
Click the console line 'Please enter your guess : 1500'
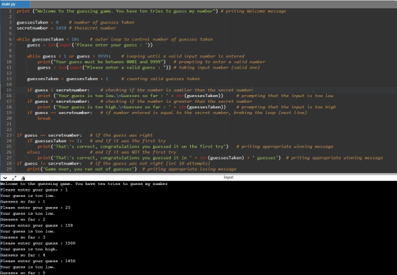pyautogui.click(x=38, y=243)
